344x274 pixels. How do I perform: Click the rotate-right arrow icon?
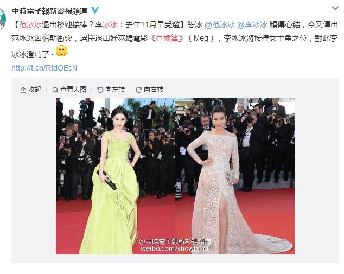click(x=139, y=90)
